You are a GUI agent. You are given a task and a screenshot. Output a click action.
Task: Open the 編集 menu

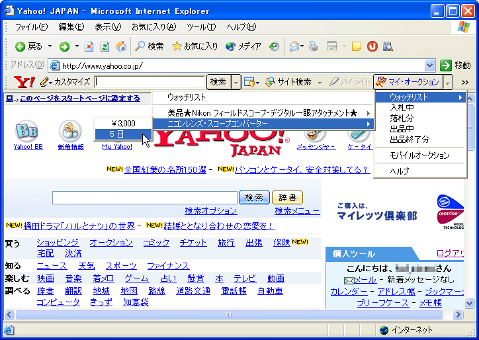(71, 27)
